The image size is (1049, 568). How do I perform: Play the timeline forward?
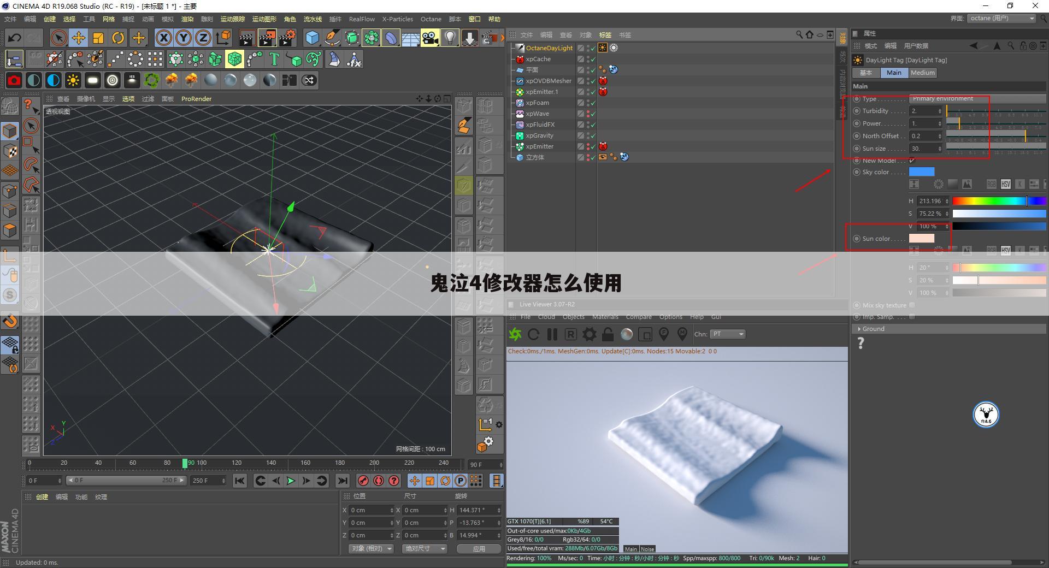point(291,481)
